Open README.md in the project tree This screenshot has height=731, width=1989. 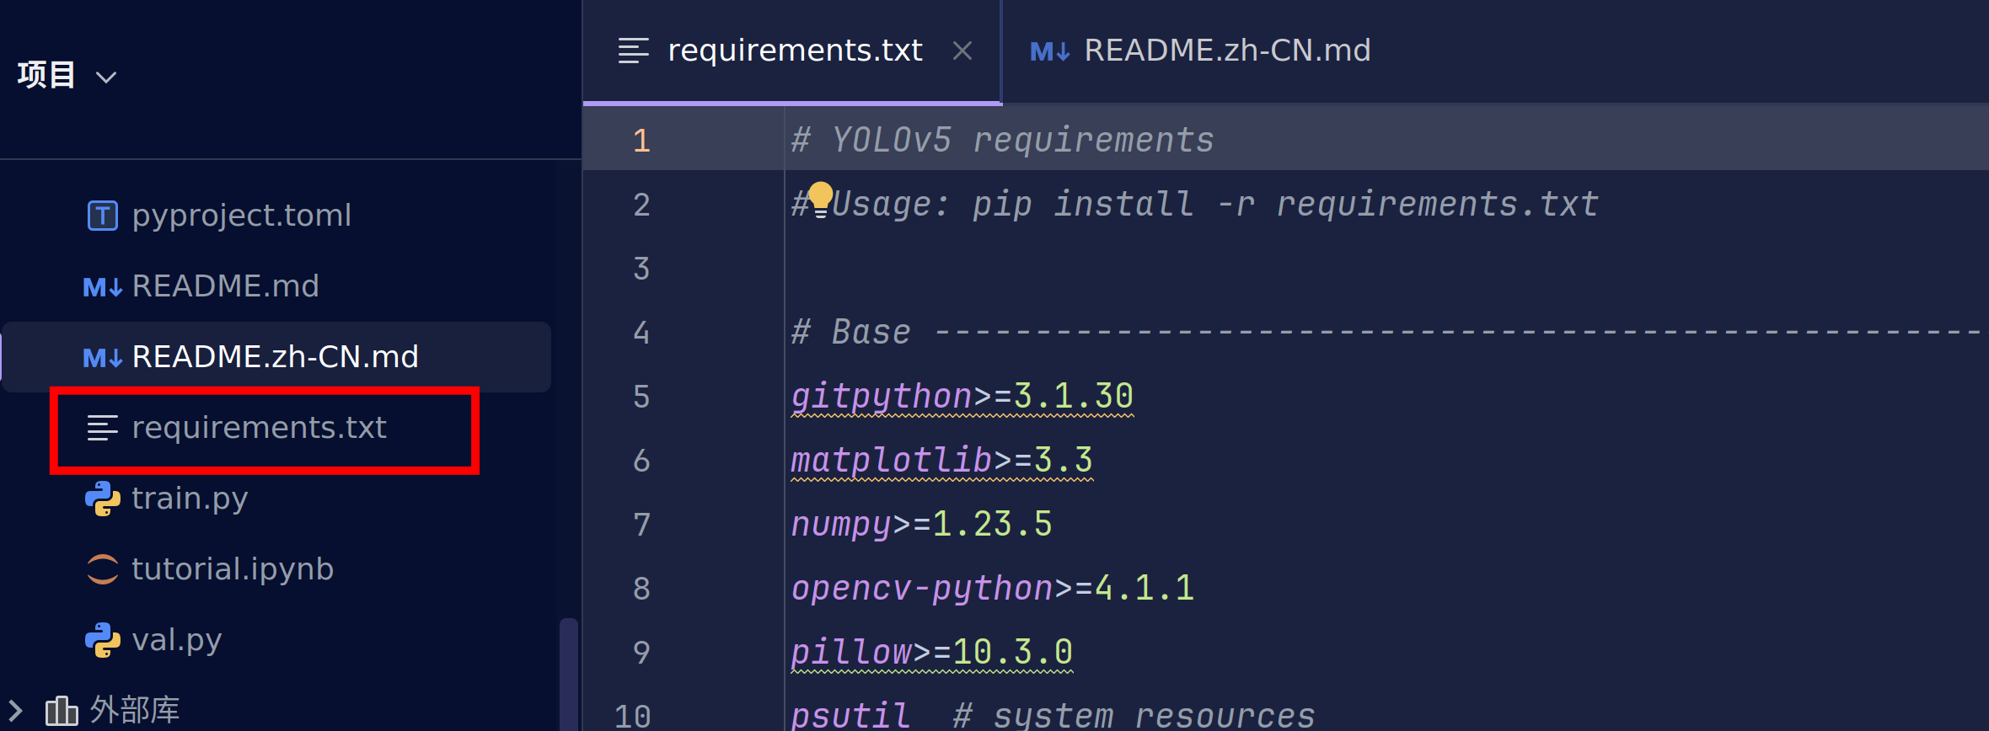225,286
